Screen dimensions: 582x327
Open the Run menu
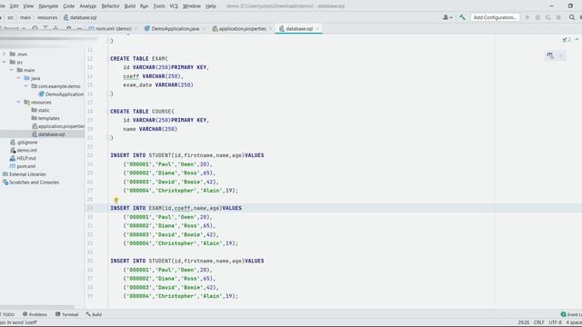(144, 6)
